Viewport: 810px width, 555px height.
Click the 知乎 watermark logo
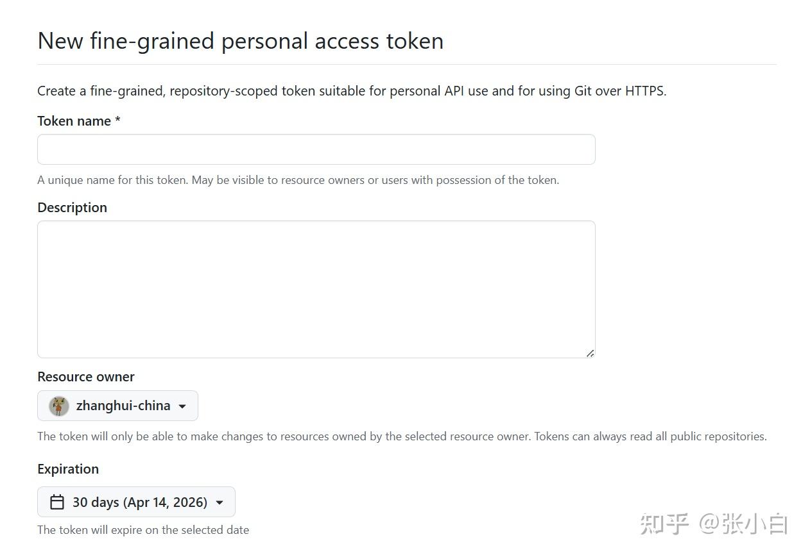664,524
